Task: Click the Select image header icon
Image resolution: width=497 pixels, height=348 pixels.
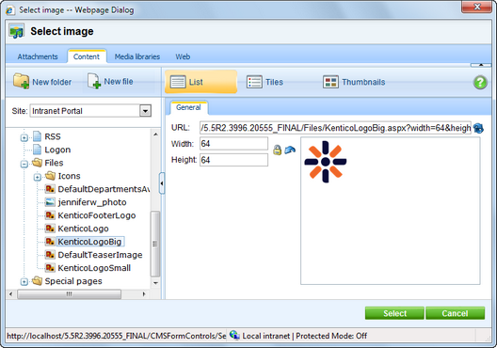Action: pyautogui.click(x=17, y=31)
